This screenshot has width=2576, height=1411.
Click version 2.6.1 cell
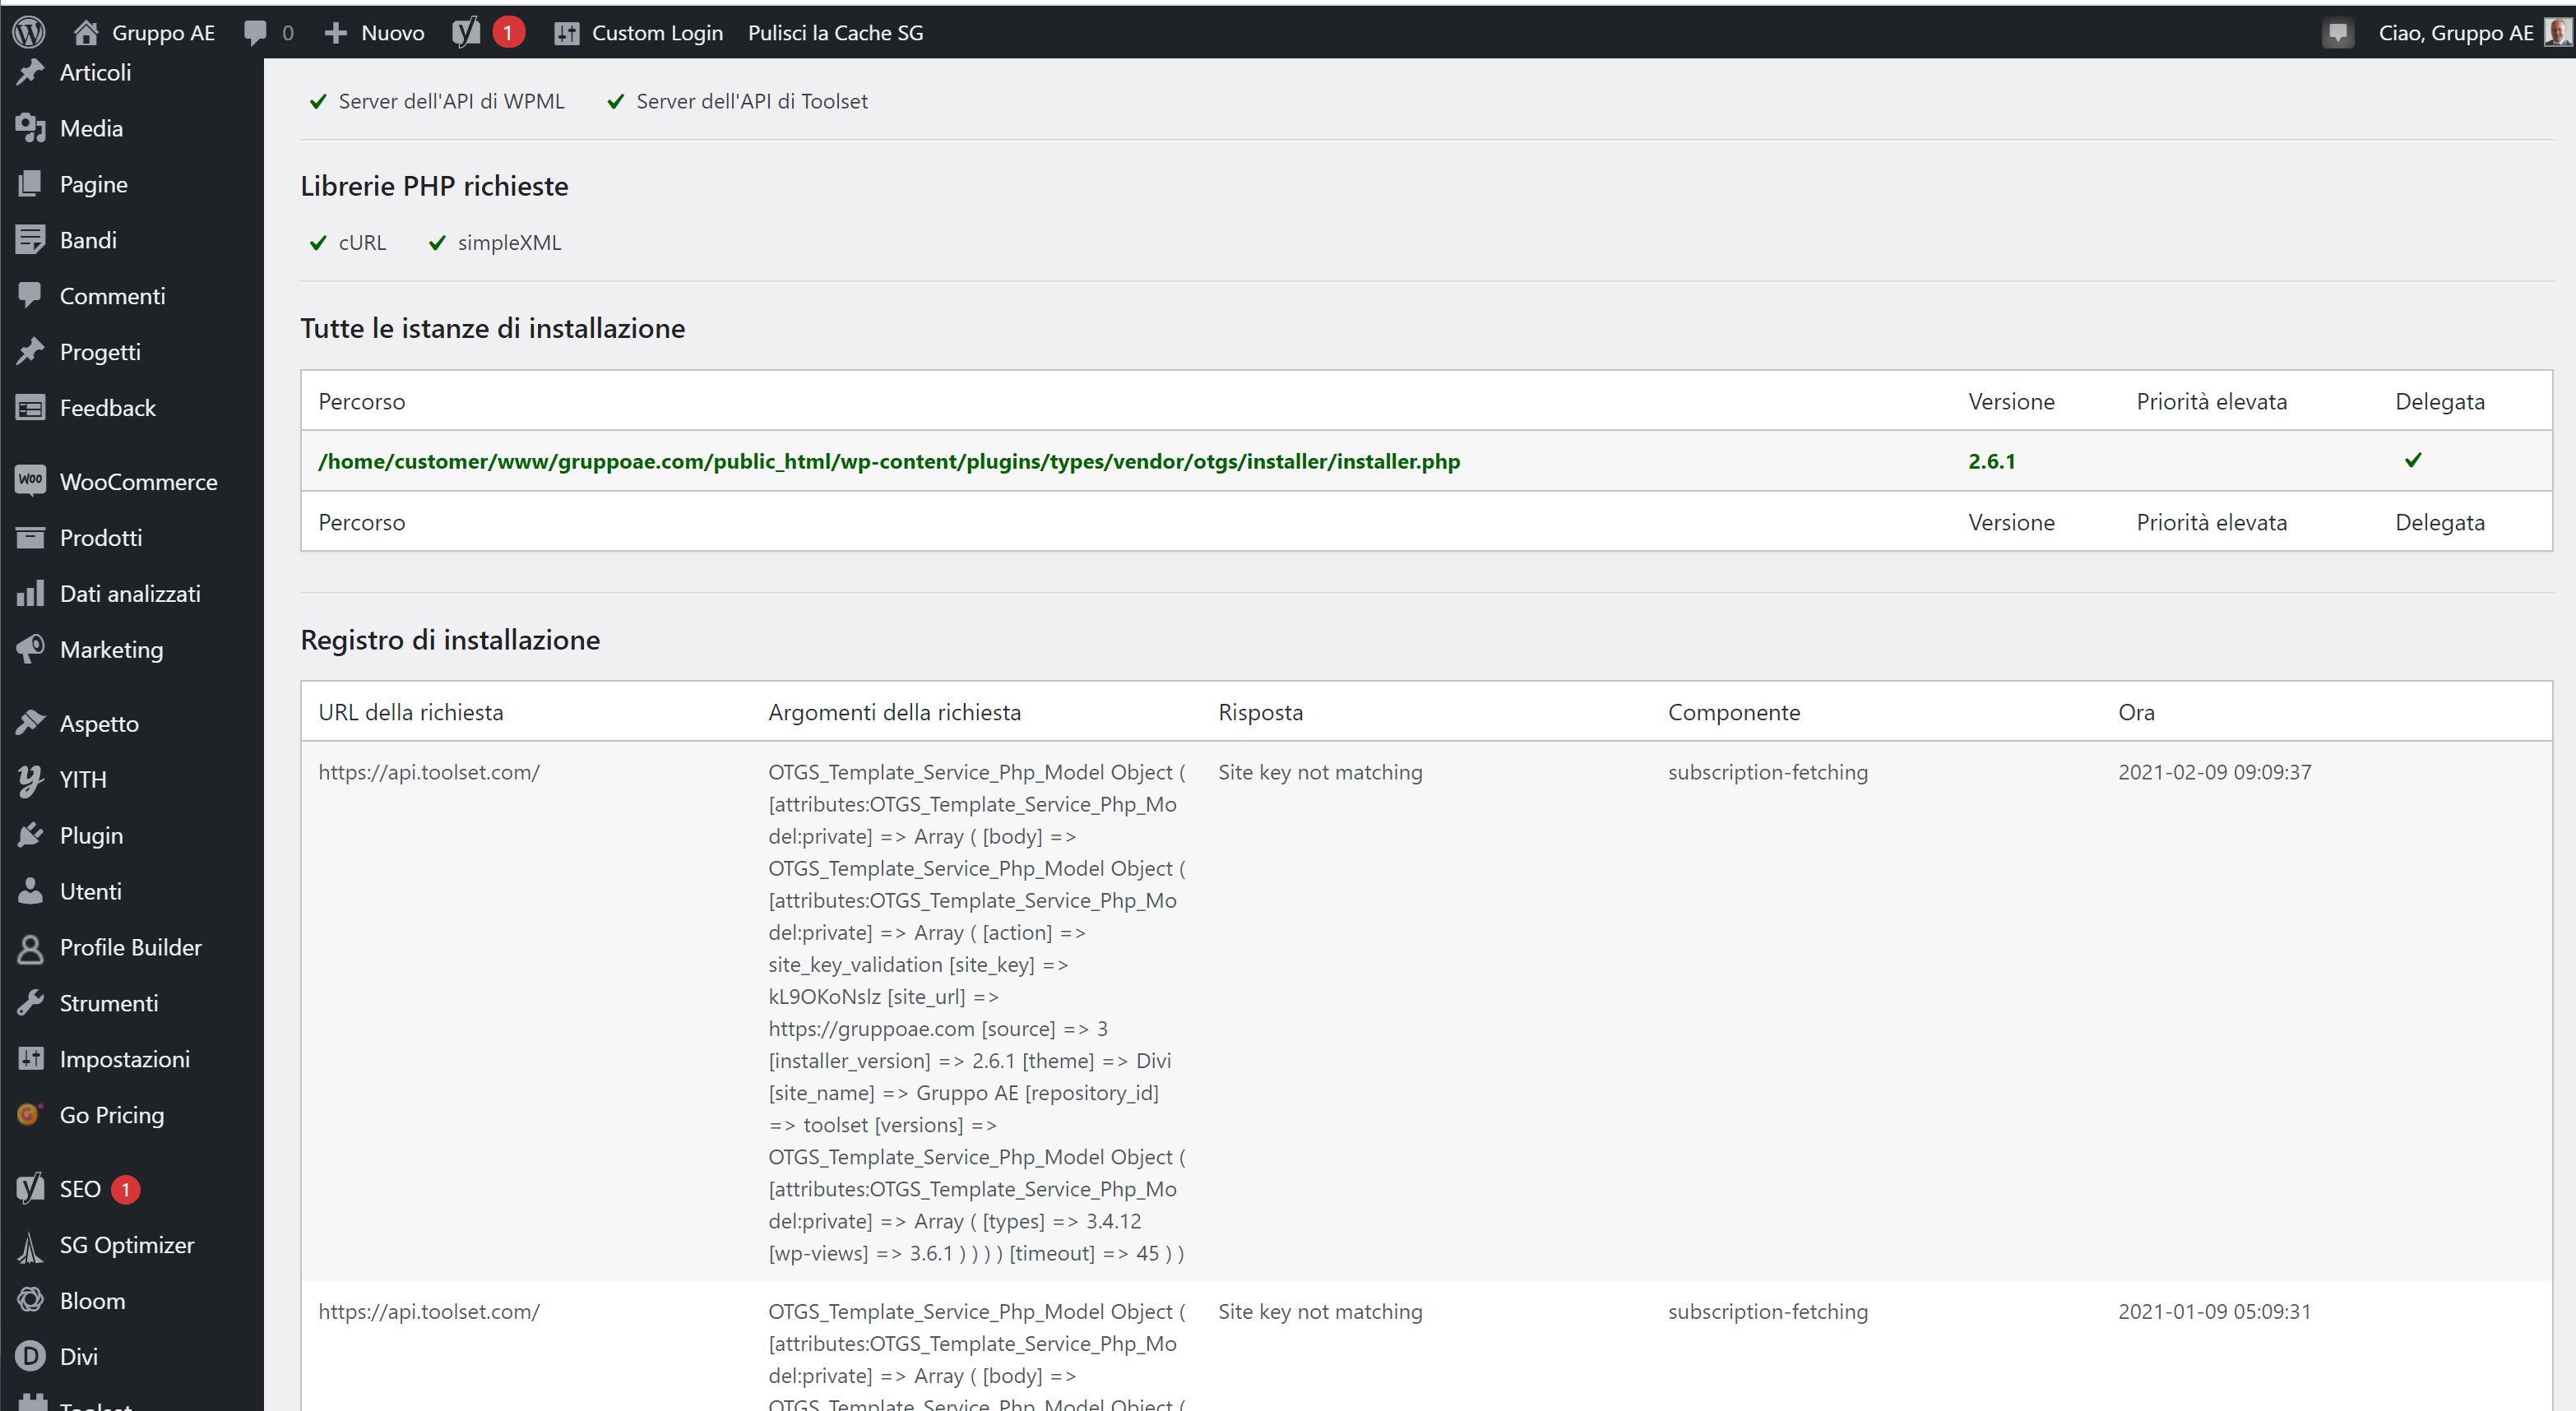point(1991,461)
